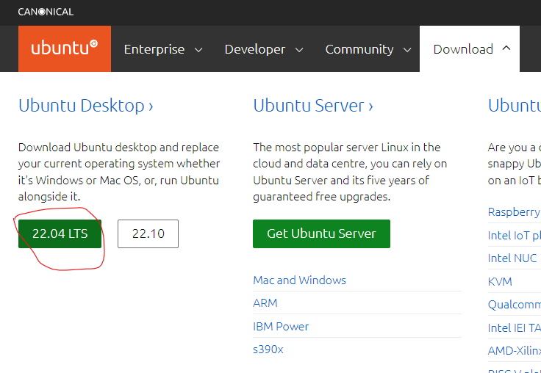Image resolution: width=541 pixels, height=373 pixels.
Task: Open the AMD-Xilinx link
Action: pyautogui.click(x=514, y=351)
